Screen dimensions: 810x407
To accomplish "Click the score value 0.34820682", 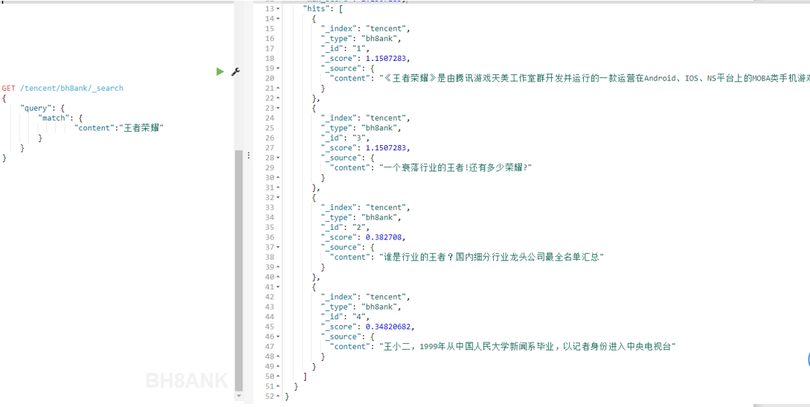I will tap(390, 327).
